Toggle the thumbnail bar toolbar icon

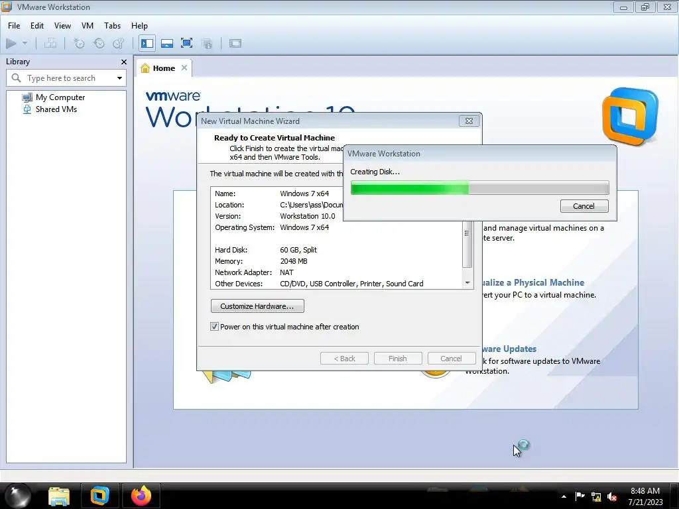tap(167, 43)
